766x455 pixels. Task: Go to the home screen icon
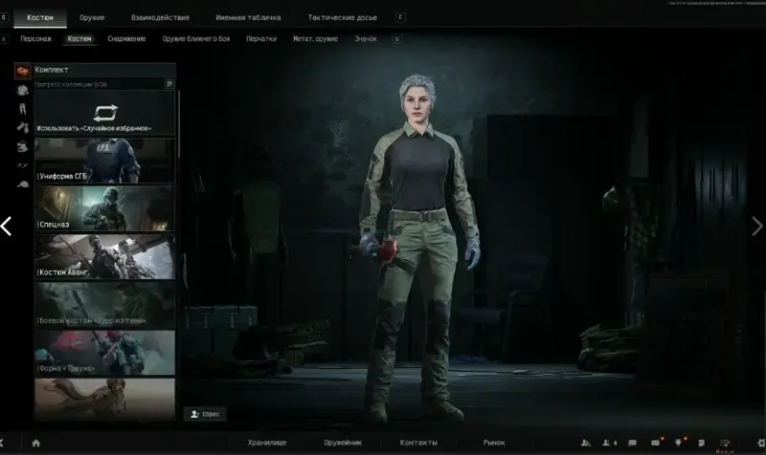[x=35, y=443]
